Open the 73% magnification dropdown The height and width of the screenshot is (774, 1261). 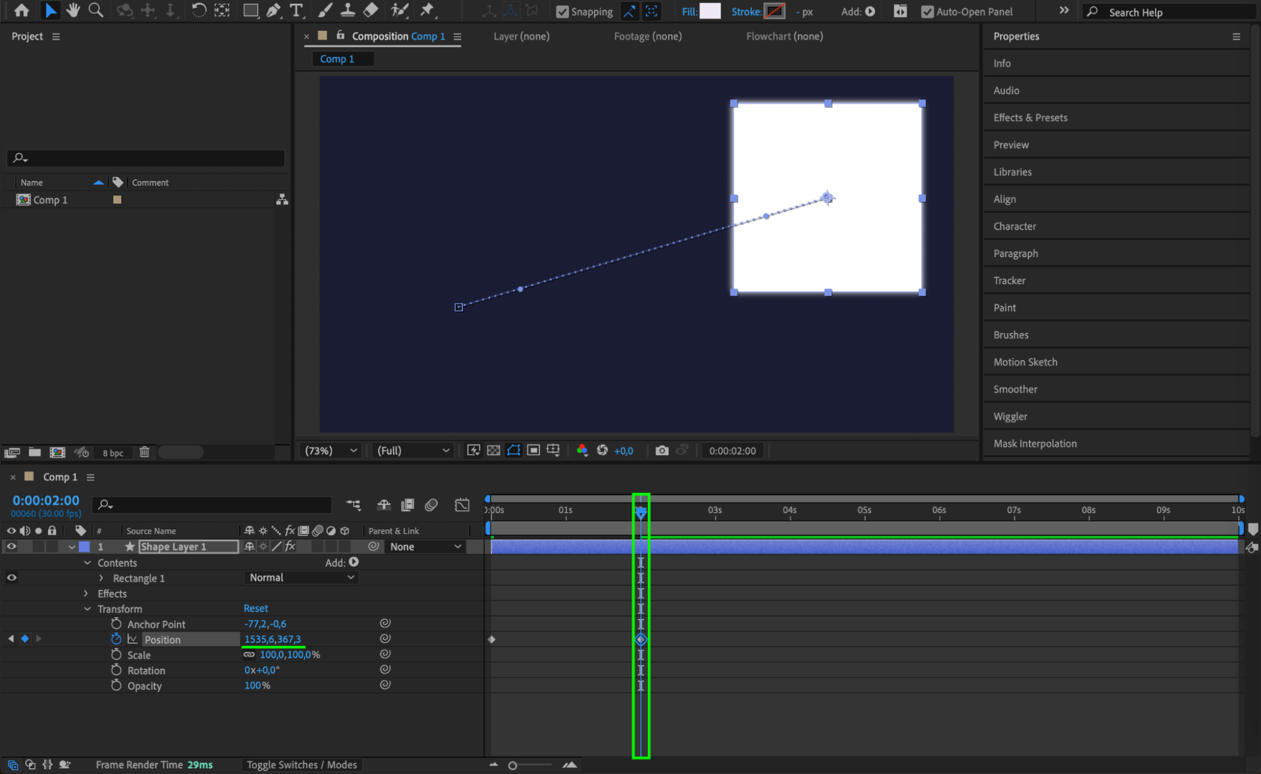pyautogui.click(x=331, y=450)
